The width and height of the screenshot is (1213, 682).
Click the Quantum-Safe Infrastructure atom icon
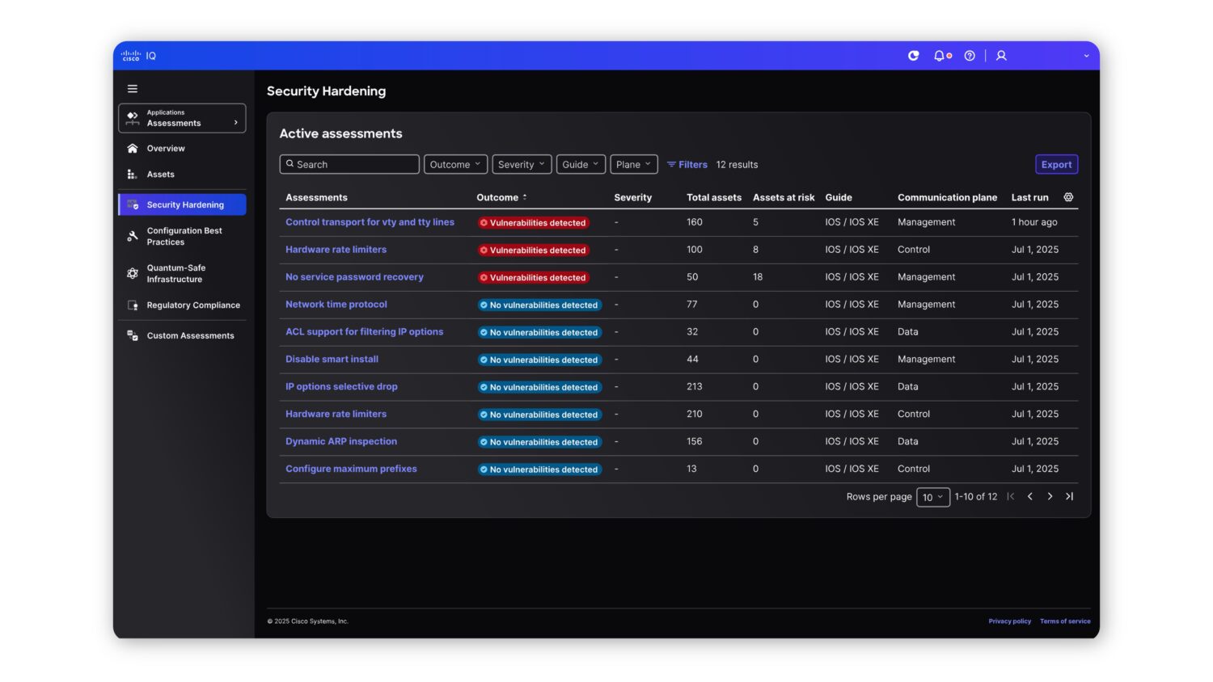pos(133,273)
